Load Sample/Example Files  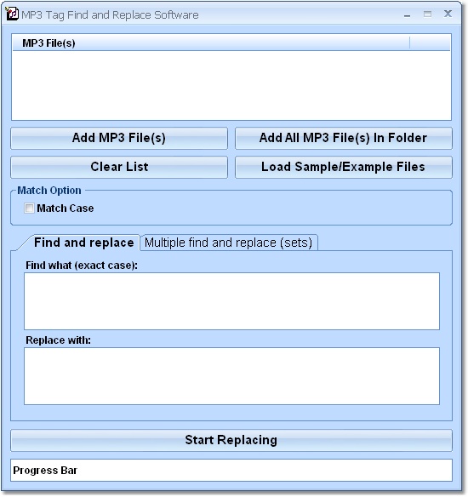click(344, 167)
